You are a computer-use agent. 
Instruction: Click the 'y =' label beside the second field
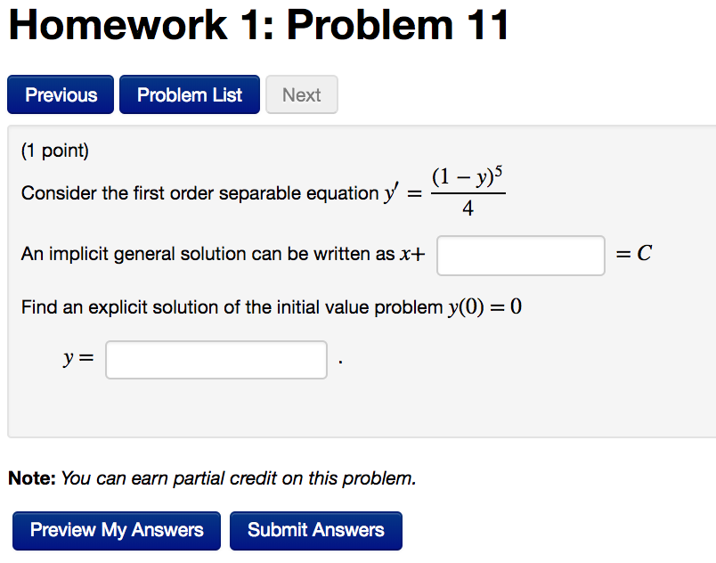click(77, 359)
